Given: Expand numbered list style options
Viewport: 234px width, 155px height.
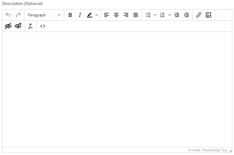Looking at the screenshot, I should [x=170, y=15].
